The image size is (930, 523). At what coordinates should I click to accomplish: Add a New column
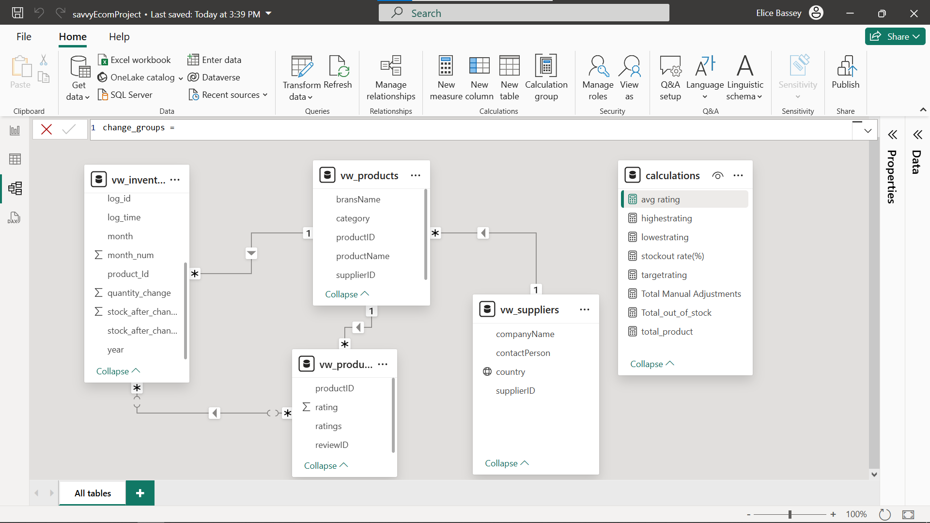(479, 77)
